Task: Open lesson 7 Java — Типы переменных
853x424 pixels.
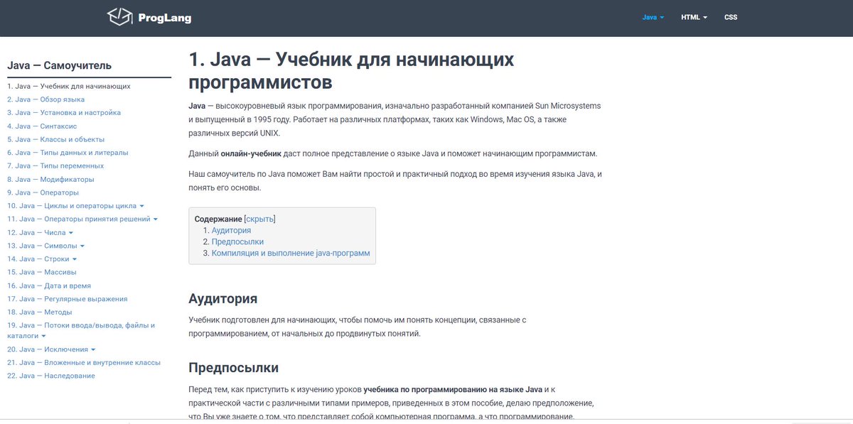Action: click(55, 165)
